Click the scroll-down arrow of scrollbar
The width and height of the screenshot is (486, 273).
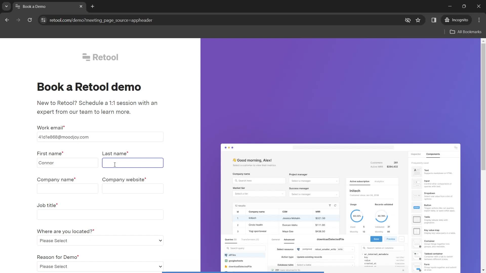pyautogui.click(x=483, y=270)
